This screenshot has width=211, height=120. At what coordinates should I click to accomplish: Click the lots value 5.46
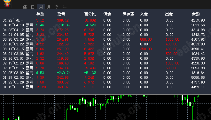click(x=40, y=25)
